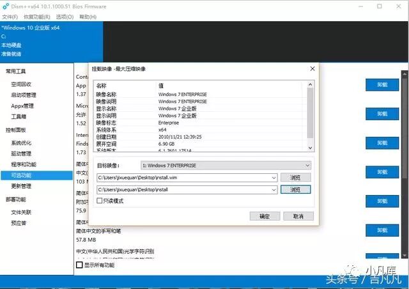The width and height of the screenshot is (409, 289).
Task: Enable the 显示所有功能 checkbox
Action: point(79,265)
